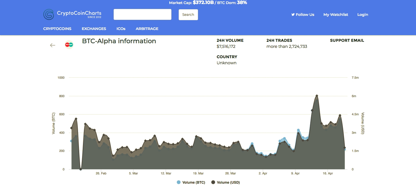
Task: Click the CryptoCoinCharts logo icon
Action: pos(49,14)
